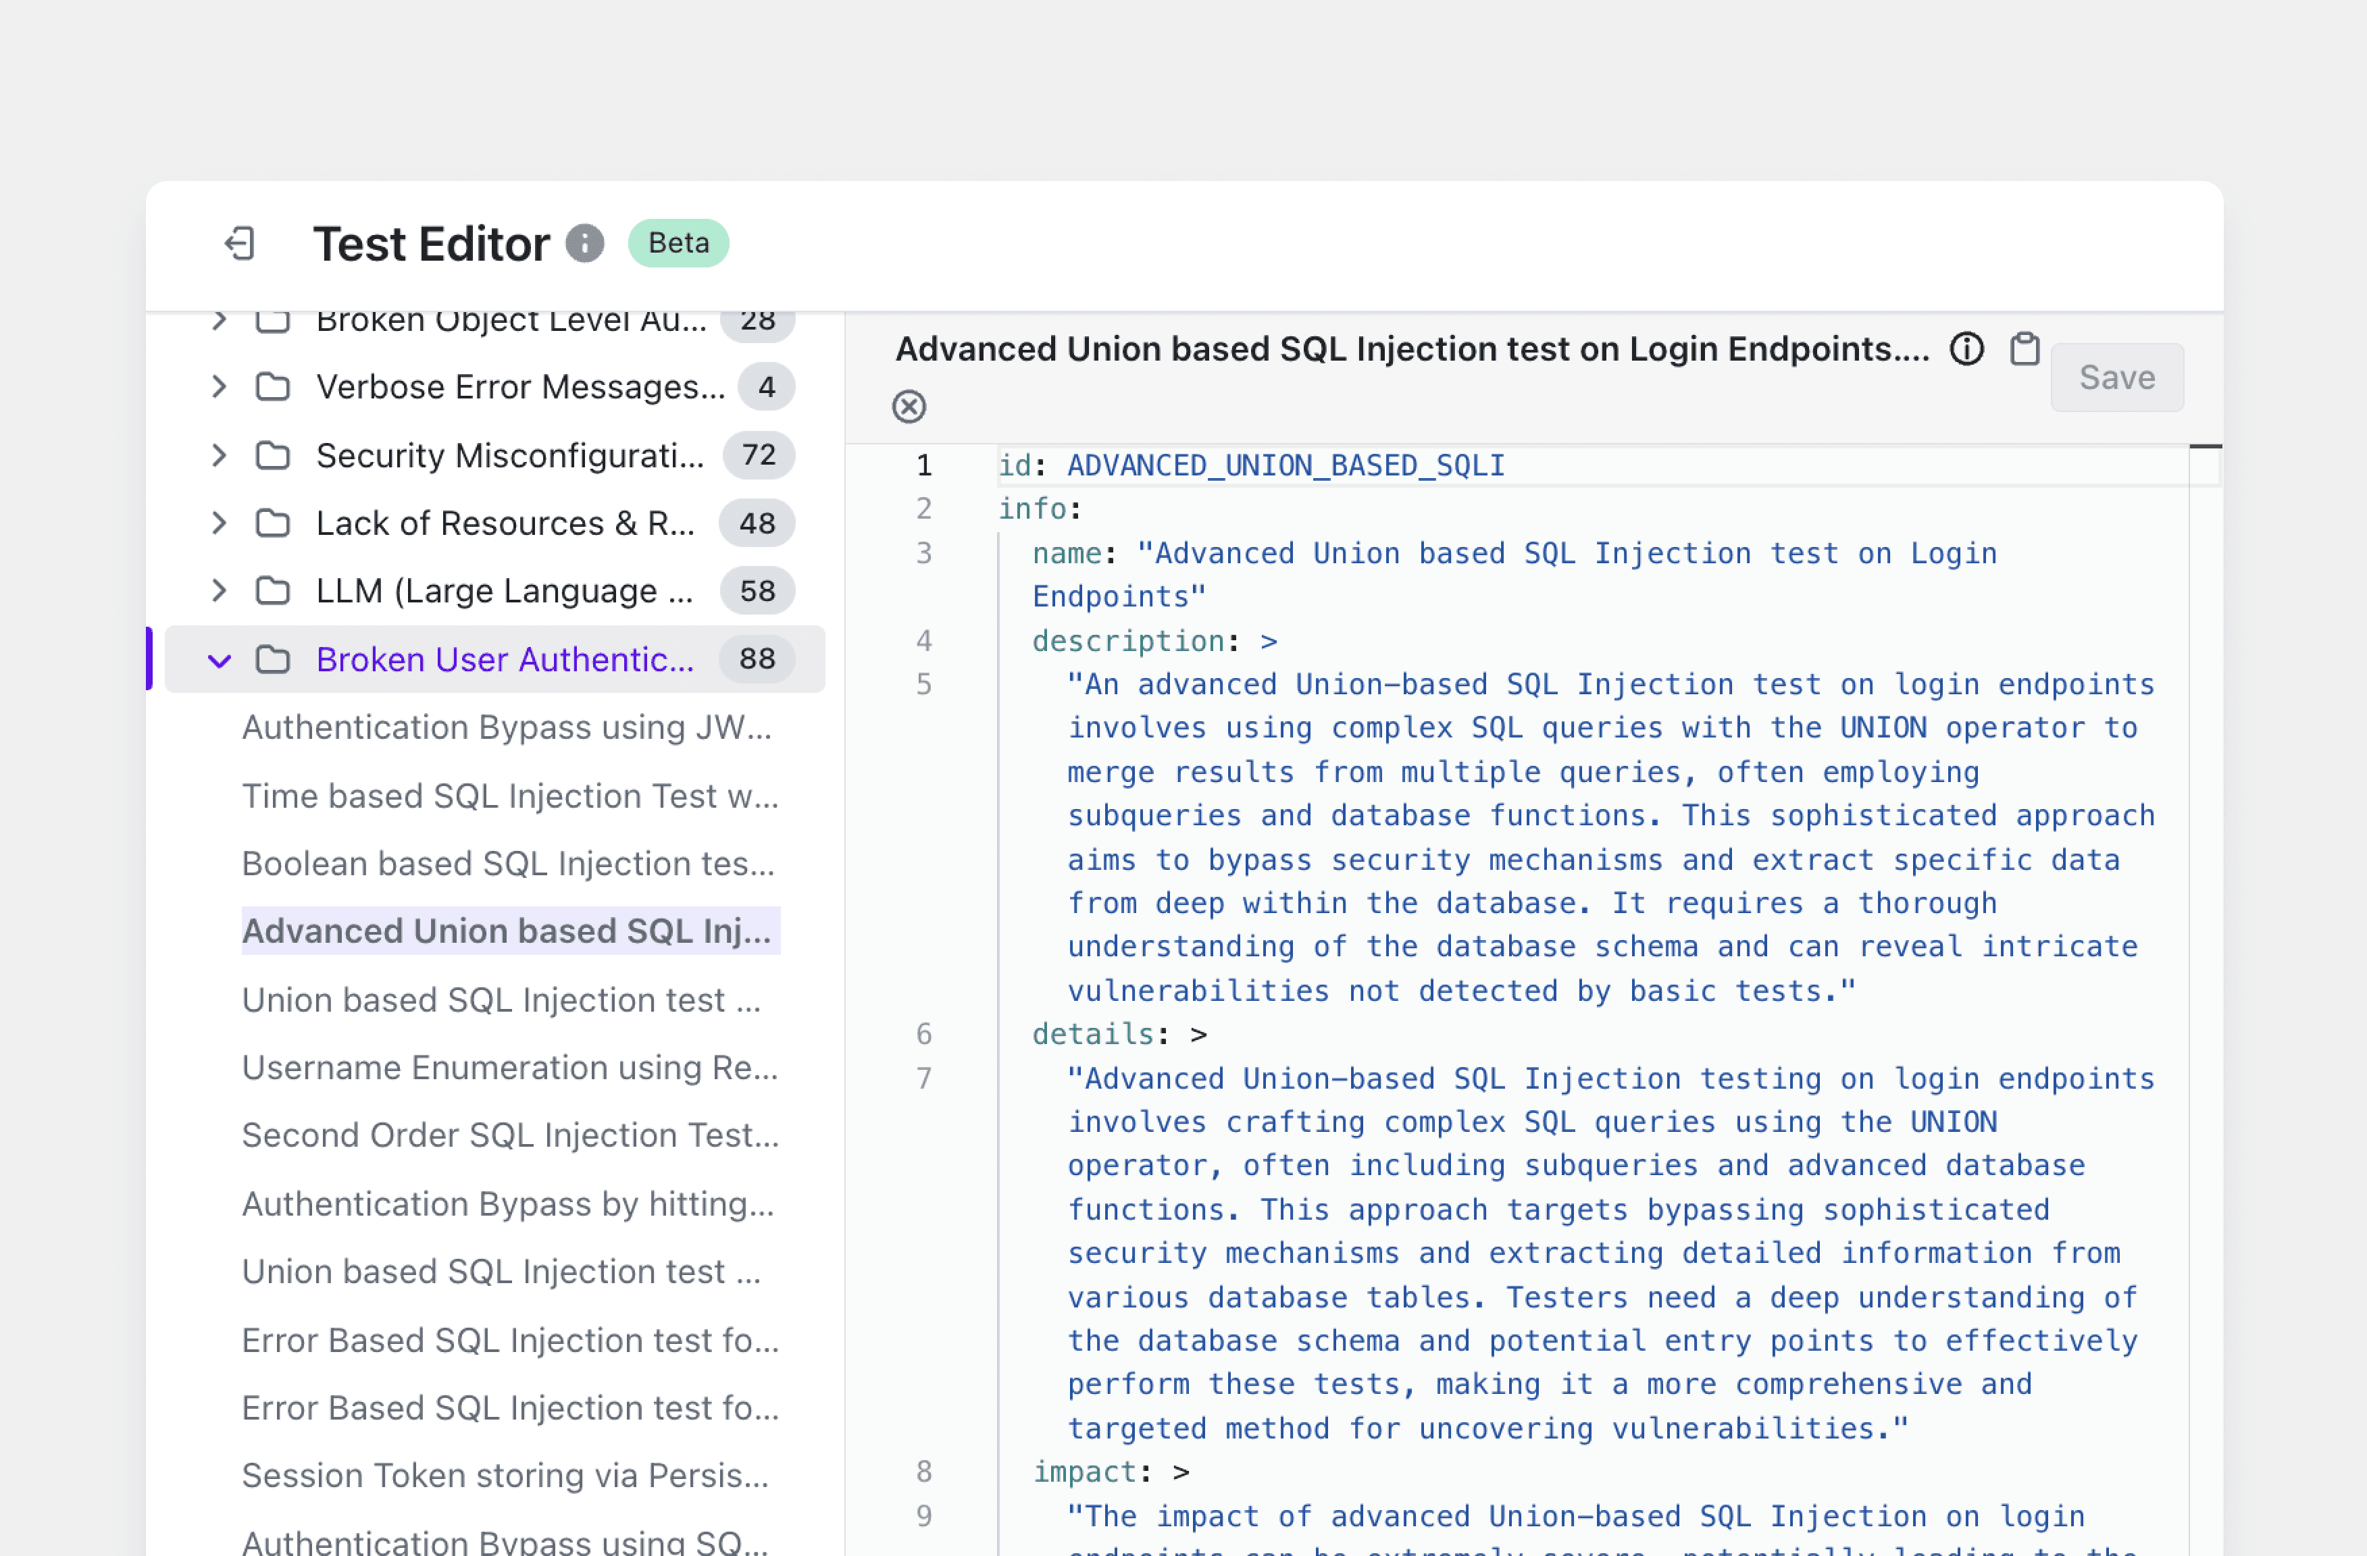2367x1556 pixels.
Task: Click the circled X close icon
Action: tap(908, 407)
